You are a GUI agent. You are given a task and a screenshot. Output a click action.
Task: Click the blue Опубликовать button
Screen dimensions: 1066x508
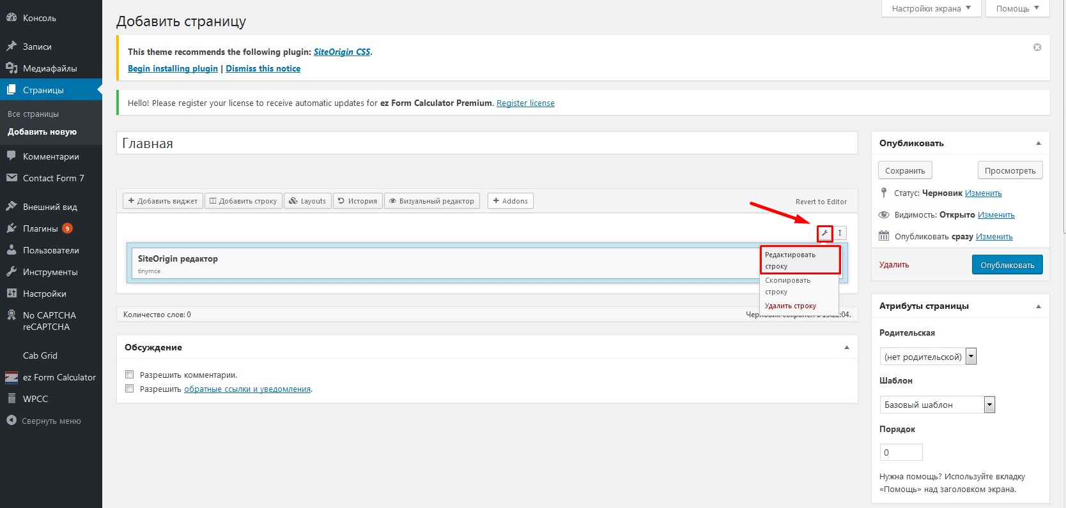[1007, 265]
